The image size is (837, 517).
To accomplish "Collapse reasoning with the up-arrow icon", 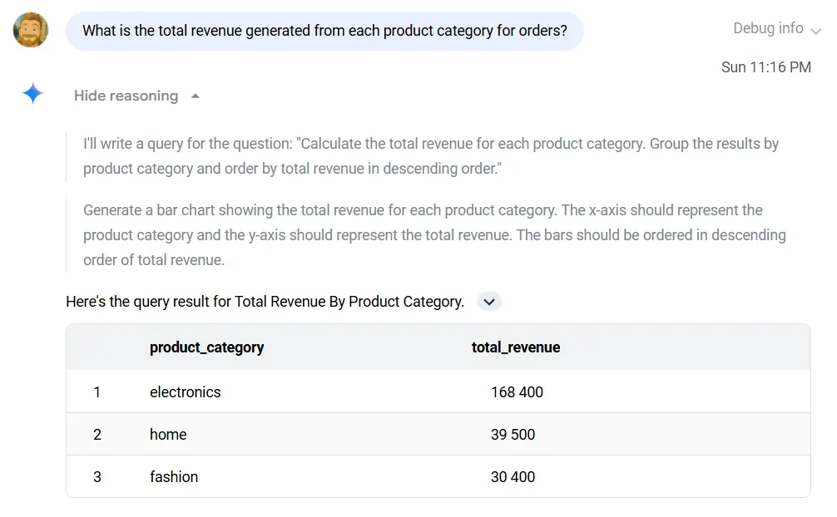I will (x=196, y=96).
